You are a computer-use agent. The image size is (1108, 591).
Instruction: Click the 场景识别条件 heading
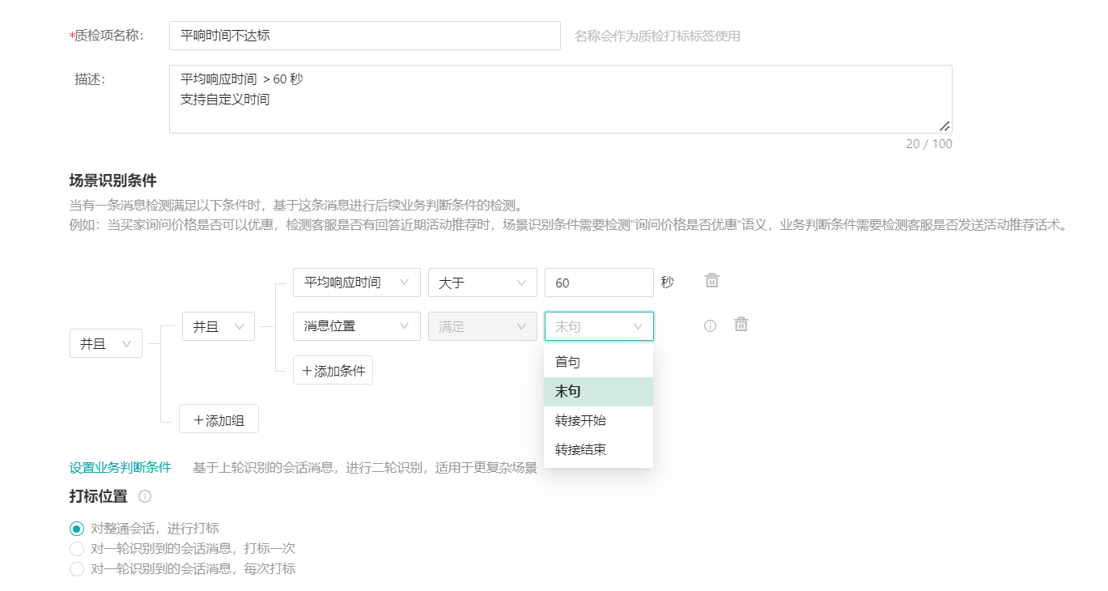coord(113,181)
